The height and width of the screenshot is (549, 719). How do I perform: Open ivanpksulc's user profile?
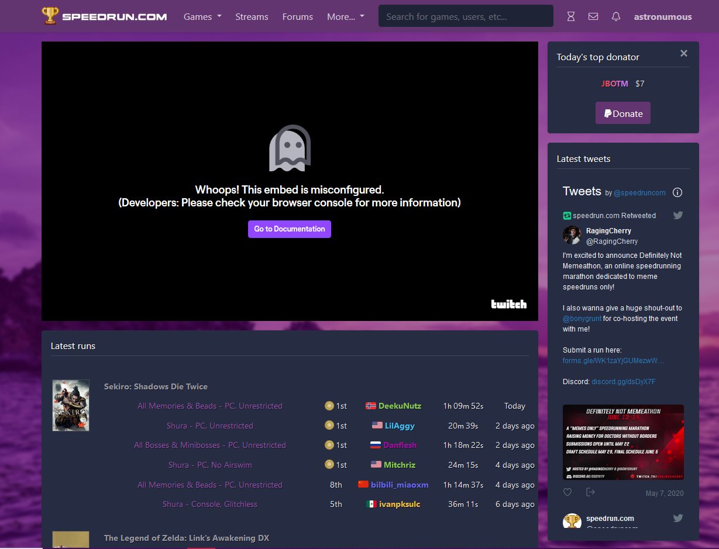[x=400, y=504]
